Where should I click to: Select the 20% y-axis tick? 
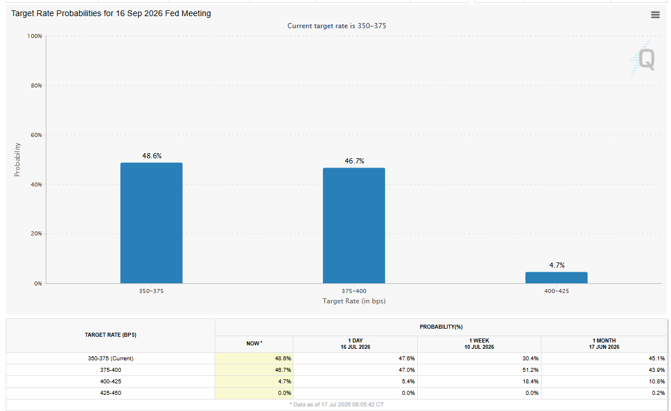coord(36,234)
